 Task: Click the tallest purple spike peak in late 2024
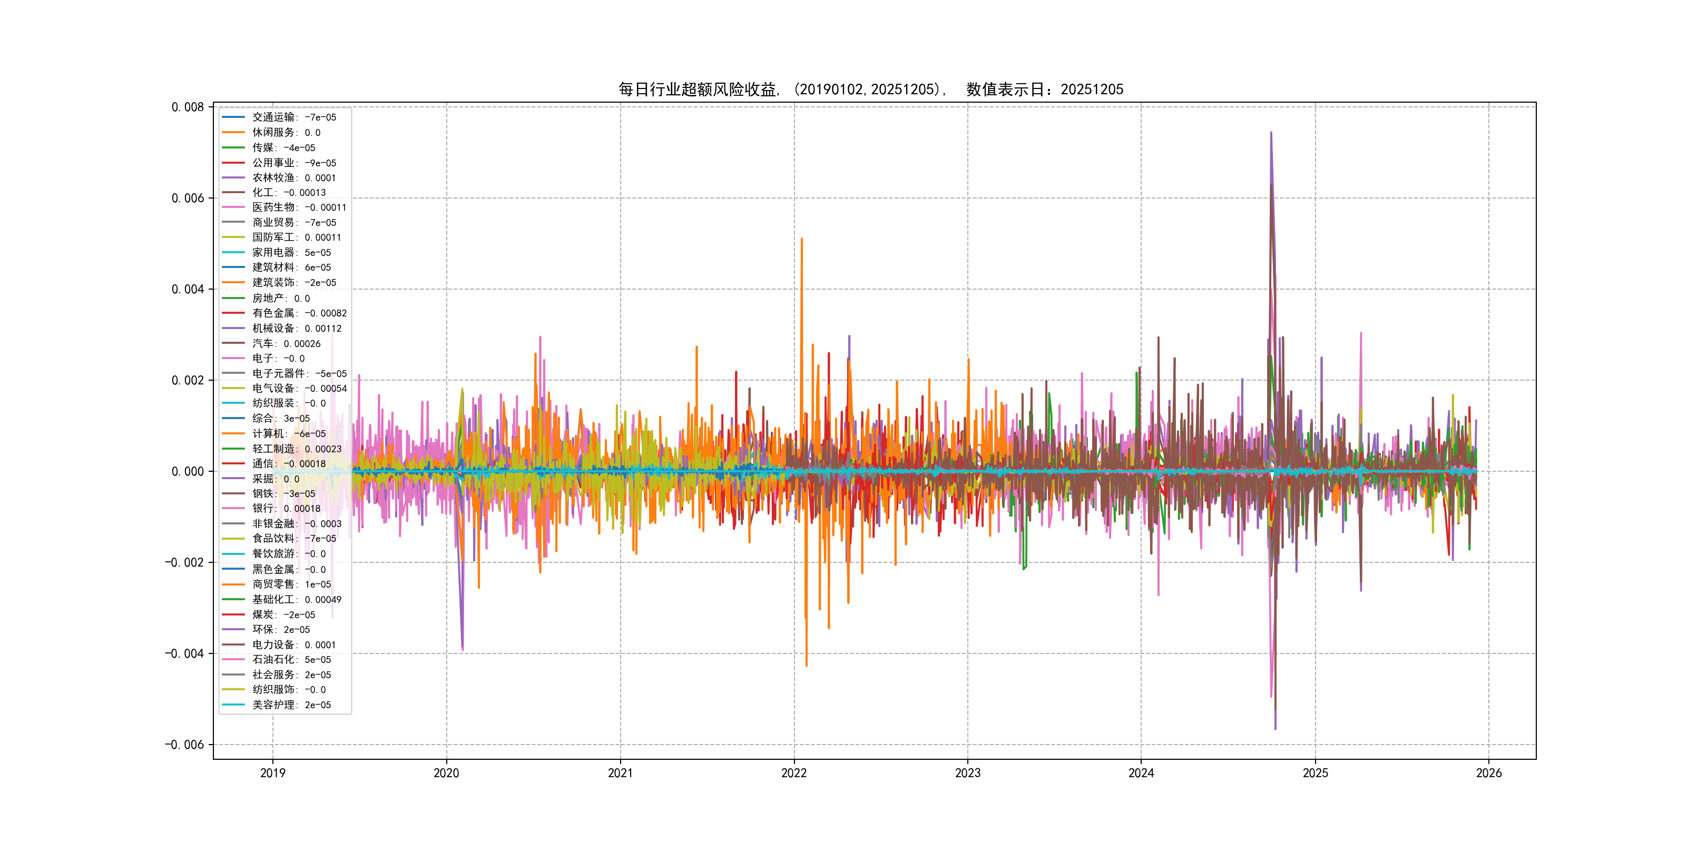pos(1271,133)
